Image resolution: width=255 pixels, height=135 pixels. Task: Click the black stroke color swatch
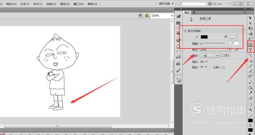pyautogui.click(x=204, y=37)
